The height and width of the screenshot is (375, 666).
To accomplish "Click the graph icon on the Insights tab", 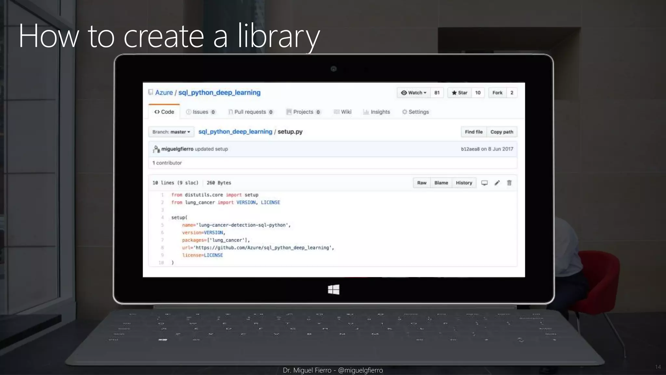I will (366, 112).
